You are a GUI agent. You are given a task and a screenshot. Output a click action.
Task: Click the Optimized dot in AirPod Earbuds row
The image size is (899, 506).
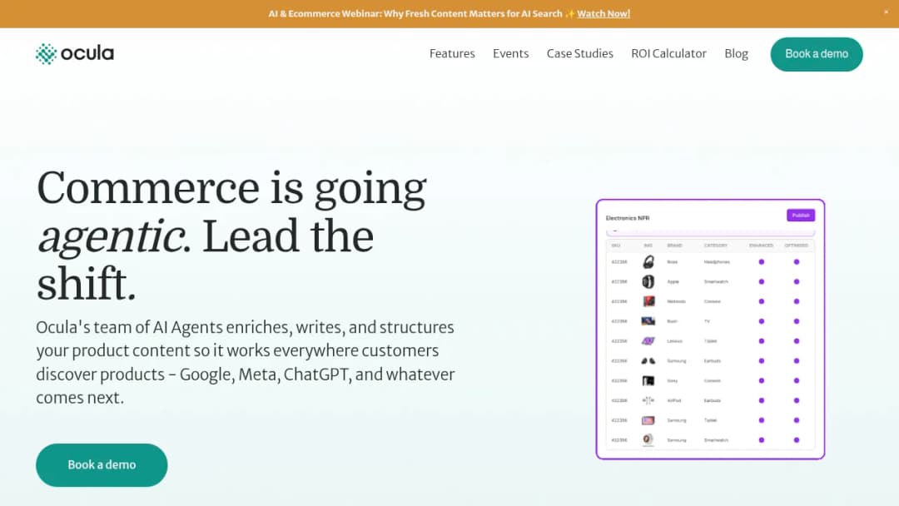797,400
